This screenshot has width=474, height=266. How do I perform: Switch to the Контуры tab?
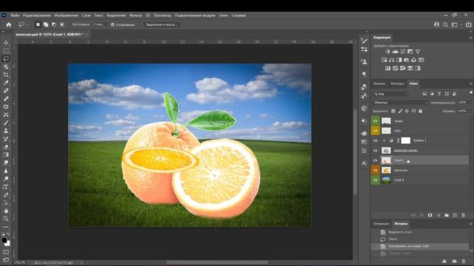[397, 83]
